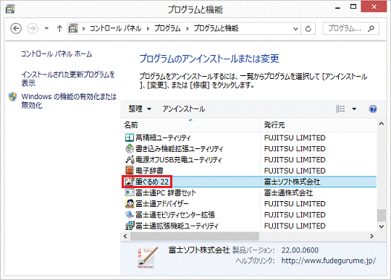Open the 整理 menu
This screenshot has height=280, width=391.
[x=140, y=109]
